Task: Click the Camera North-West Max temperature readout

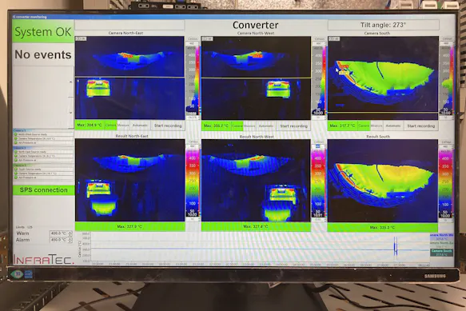Action: [216, 126]
